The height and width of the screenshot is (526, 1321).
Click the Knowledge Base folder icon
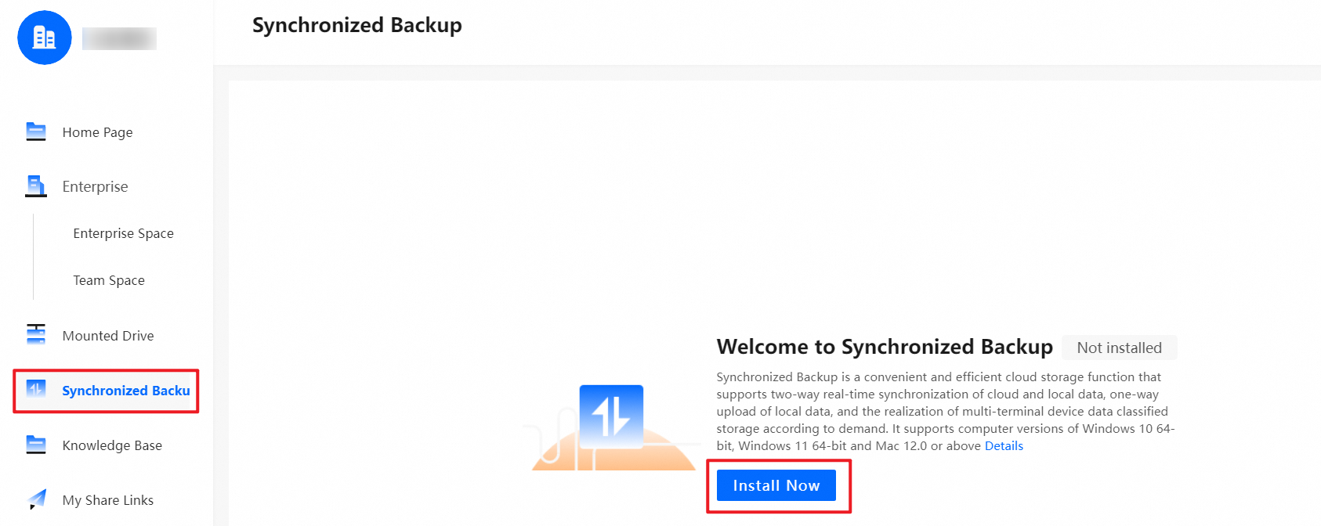point(36,445)
